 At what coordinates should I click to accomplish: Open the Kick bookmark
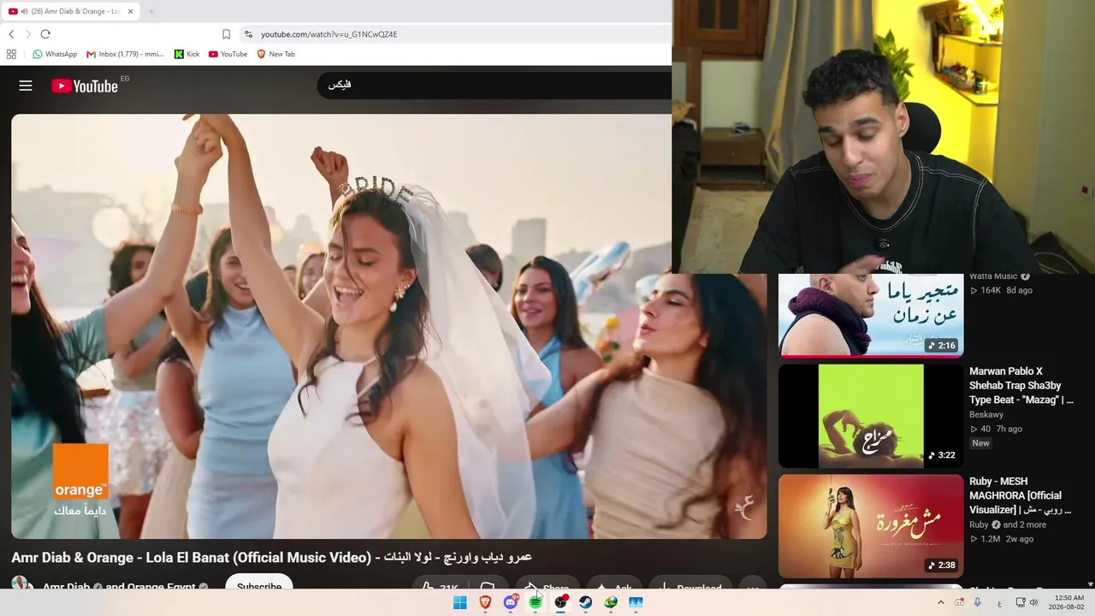pos(186,54)
